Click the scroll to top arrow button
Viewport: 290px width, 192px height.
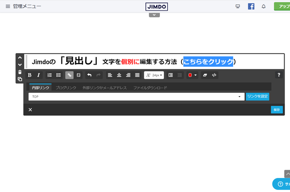tap(287, 174)
